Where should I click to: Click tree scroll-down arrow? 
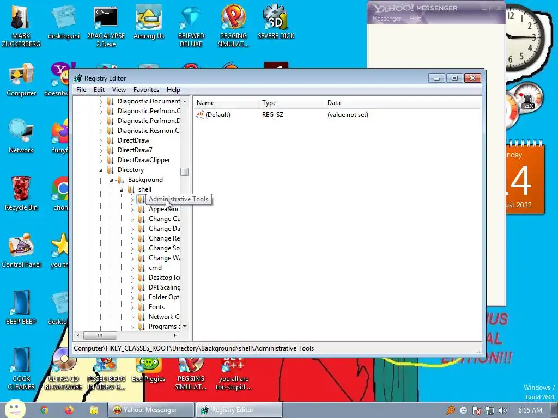point(184,327)
